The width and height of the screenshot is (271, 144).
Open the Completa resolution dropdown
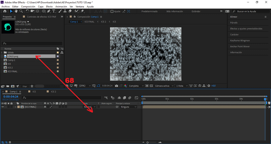coord(136,86)
